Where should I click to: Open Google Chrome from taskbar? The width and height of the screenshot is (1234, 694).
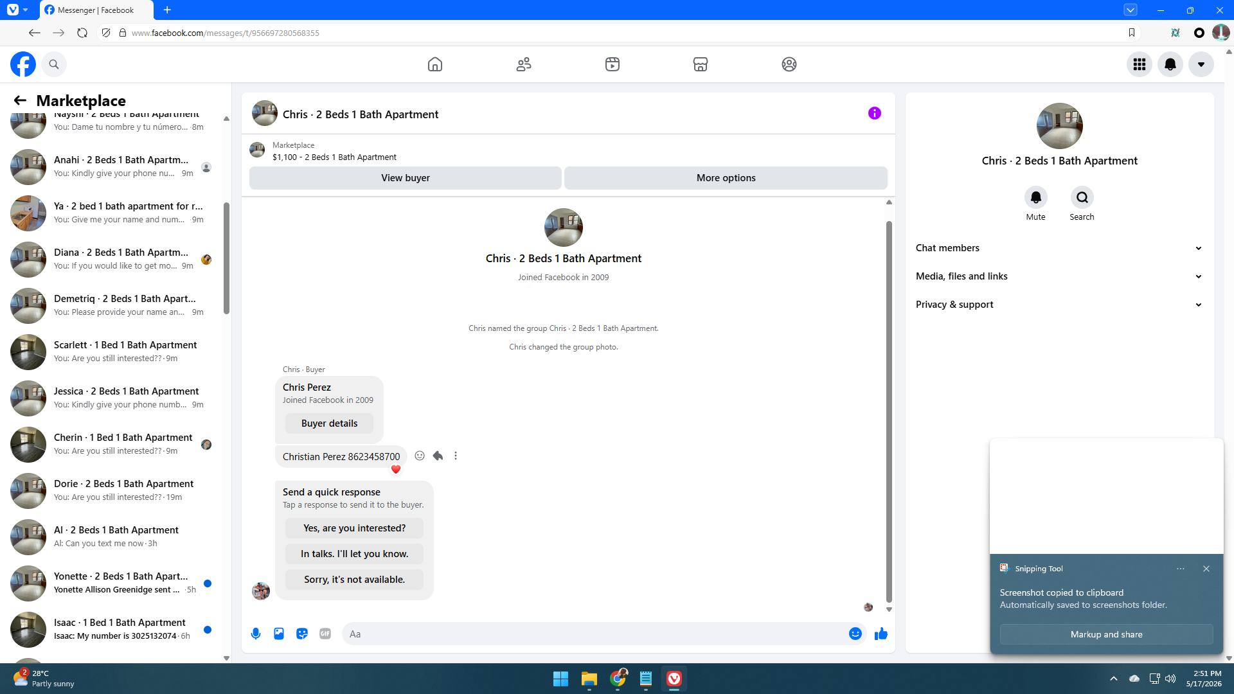(x=618, y=679)
